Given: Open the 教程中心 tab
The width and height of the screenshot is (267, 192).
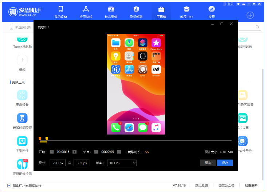Looking at the screenshot, I should tap(186, 12).
